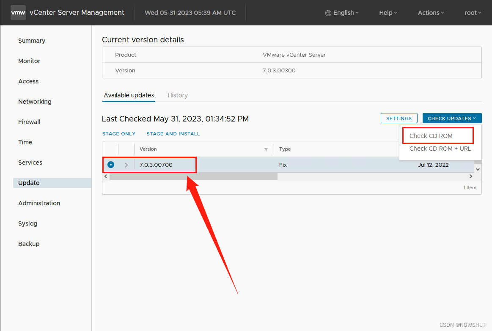
Task: Click the SETTINGS button
Action: tap(399, 119)
